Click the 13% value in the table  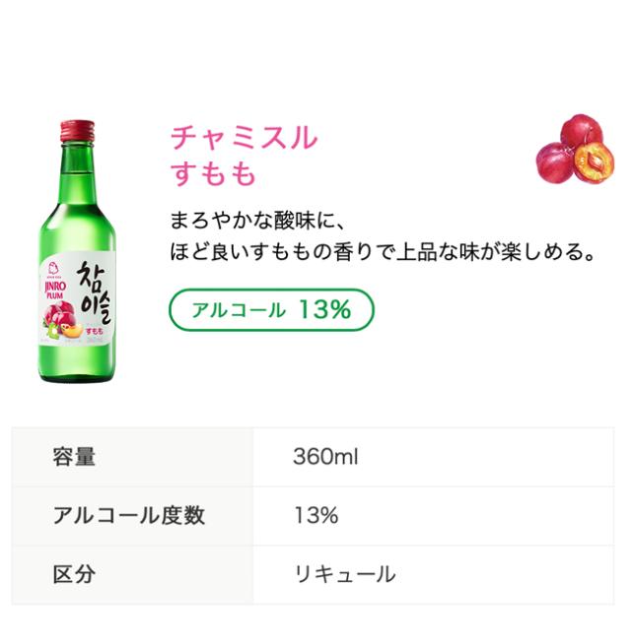[x=315, y=515]
